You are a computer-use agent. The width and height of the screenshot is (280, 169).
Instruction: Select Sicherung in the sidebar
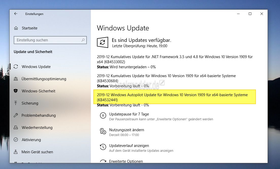click(30, 103)
